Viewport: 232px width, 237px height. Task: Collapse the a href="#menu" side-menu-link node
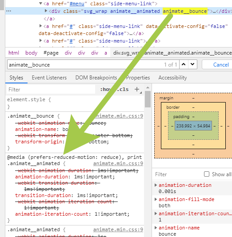coord(40,3)
